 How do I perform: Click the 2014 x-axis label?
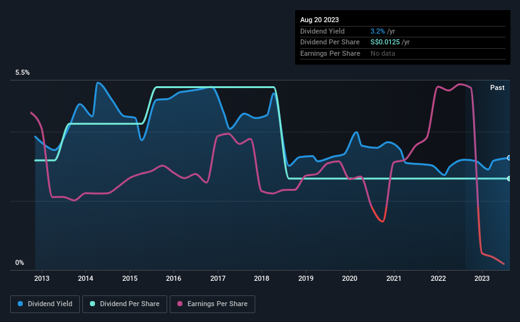[x=86, y=278]
